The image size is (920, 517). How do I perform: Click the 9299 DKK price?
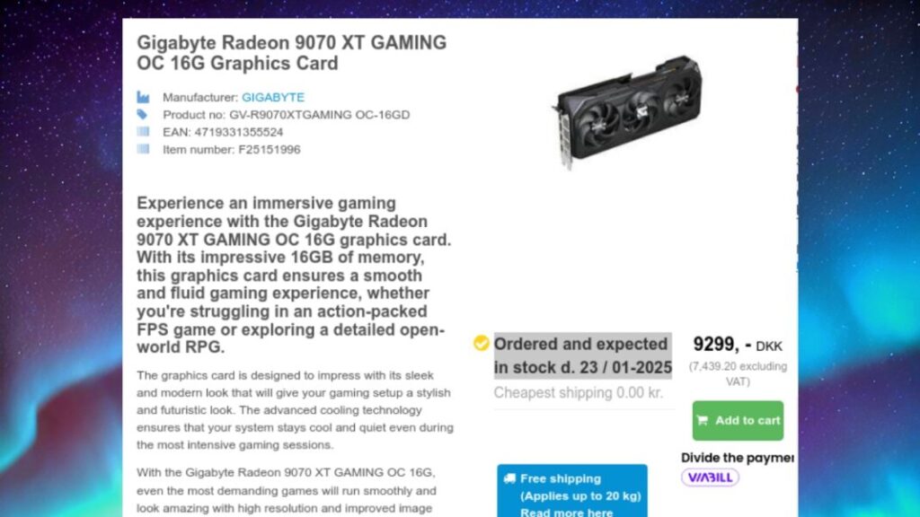(738, 345)
